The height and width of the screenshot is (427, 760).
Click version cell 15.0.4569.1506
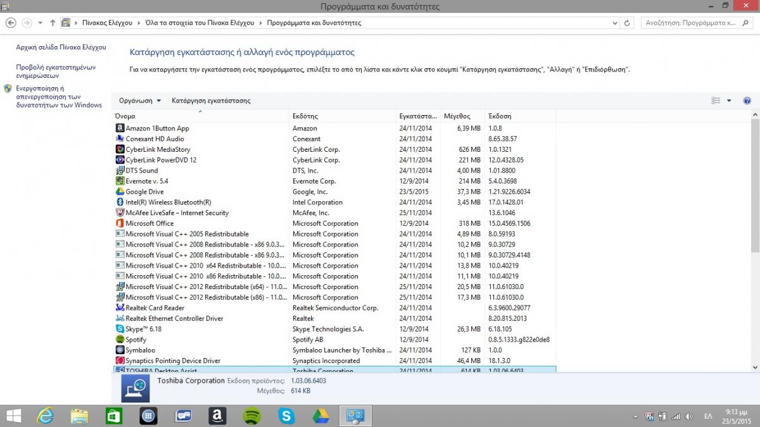coord(509,223)
